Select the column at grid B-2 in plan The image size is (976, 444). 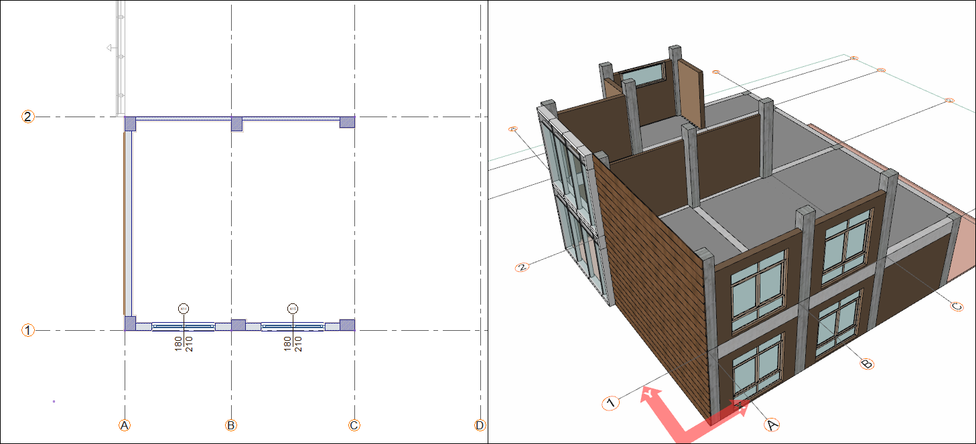(x=236, y=123)
